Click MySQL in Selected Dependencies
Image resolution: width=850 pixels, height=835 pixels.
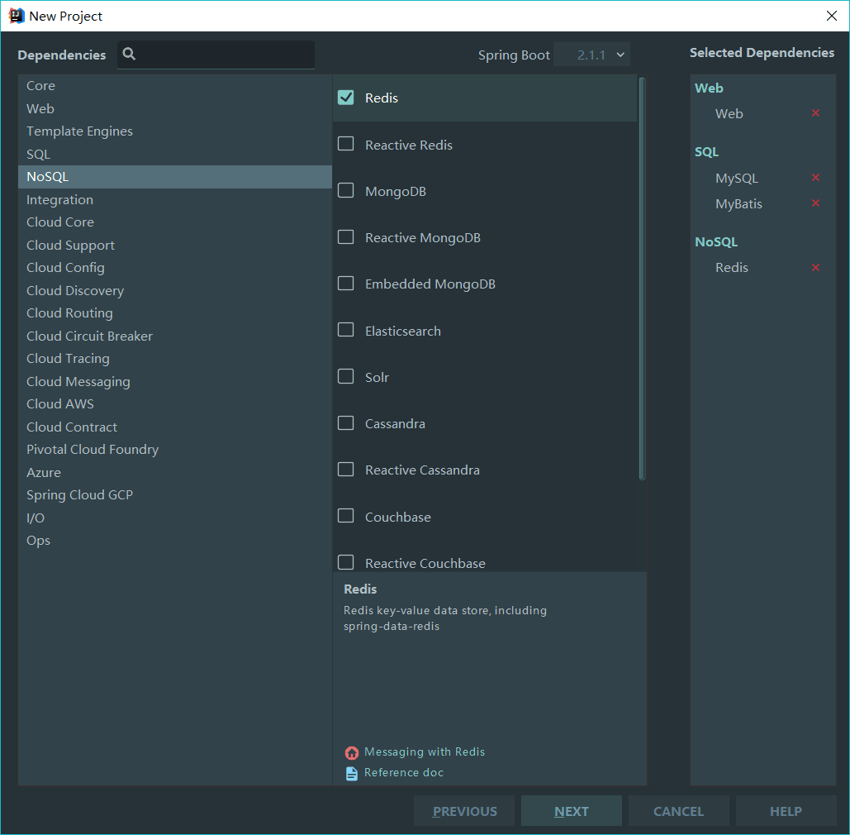(x=737, y=178)
